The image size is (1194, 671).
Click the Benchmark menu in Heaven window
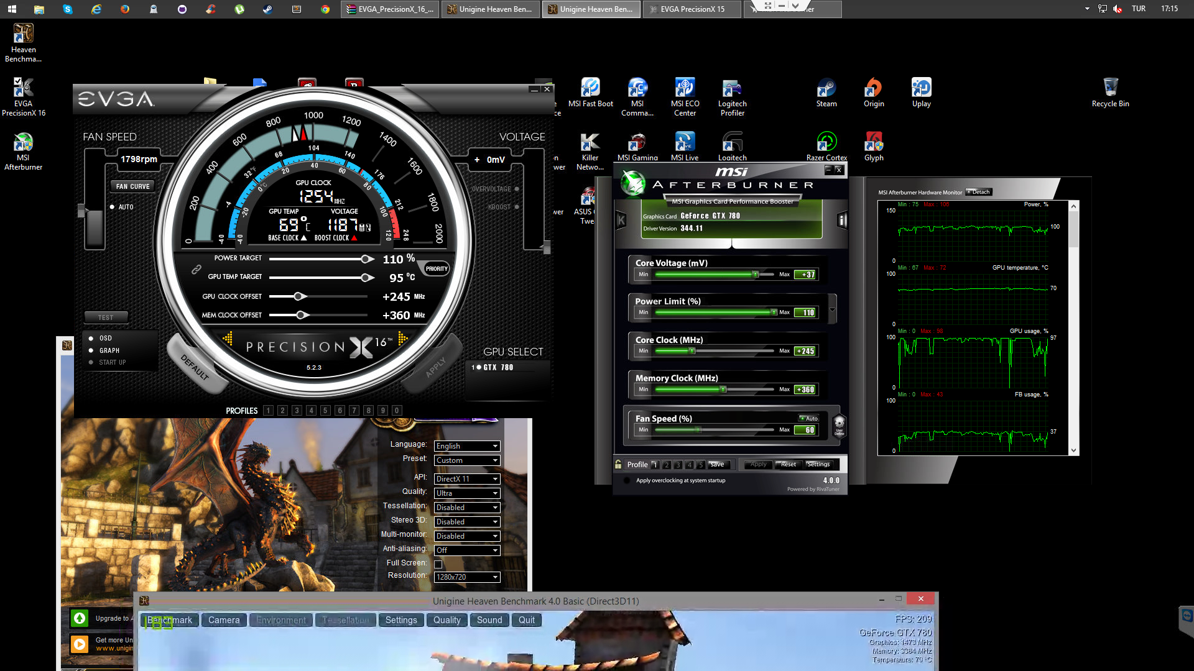tap(170, 620)
